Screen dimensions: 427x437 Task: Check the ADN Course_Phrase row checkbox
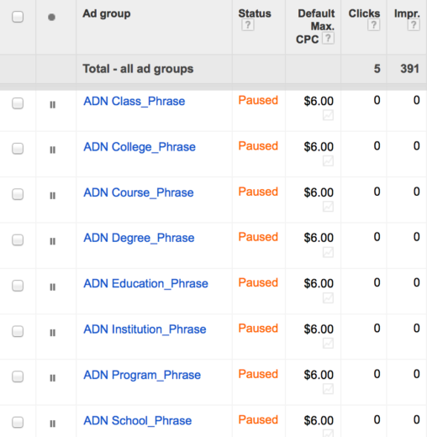[18, 194]
